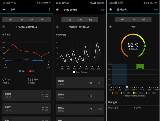Screen dimensions: 160x121
Task: Tap 周二 day marker on Body Battery chart
Action: (x=86, y=66)
